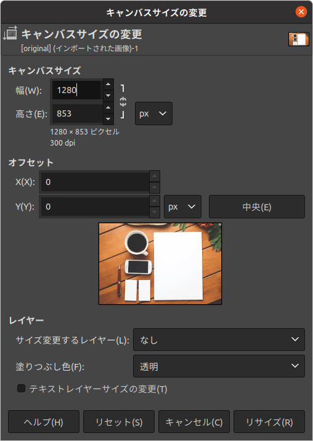Increase the height (高さ) with the up arrow
Image resolution: width=313 pixels, height=441 pixels.
[108, 107]
